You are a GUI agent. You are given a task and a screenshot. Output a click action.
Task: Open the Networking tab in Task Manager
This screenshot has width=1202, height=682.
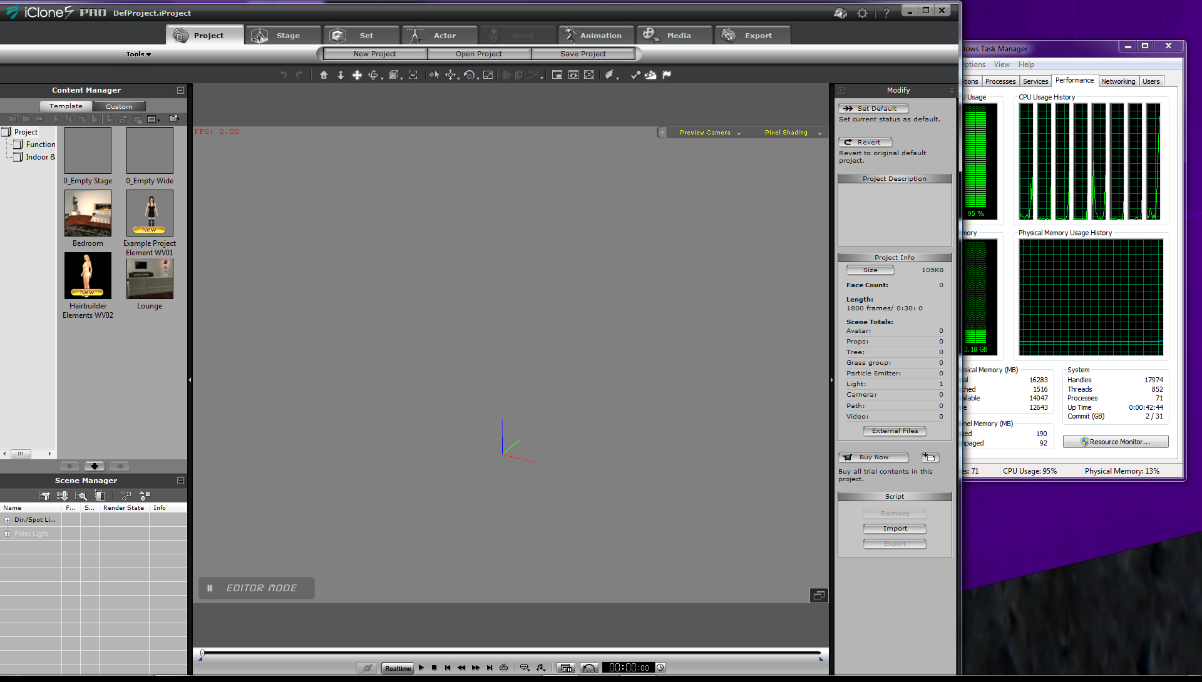click(x=1117, y=81)
